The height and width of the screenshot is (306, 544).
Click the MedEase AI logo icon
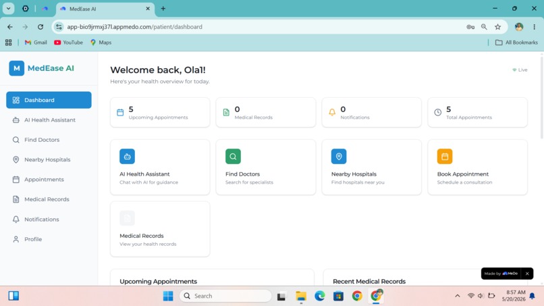17,68
